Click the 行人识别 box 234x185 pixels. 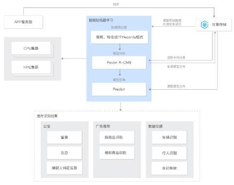click(x=169, y=153)
